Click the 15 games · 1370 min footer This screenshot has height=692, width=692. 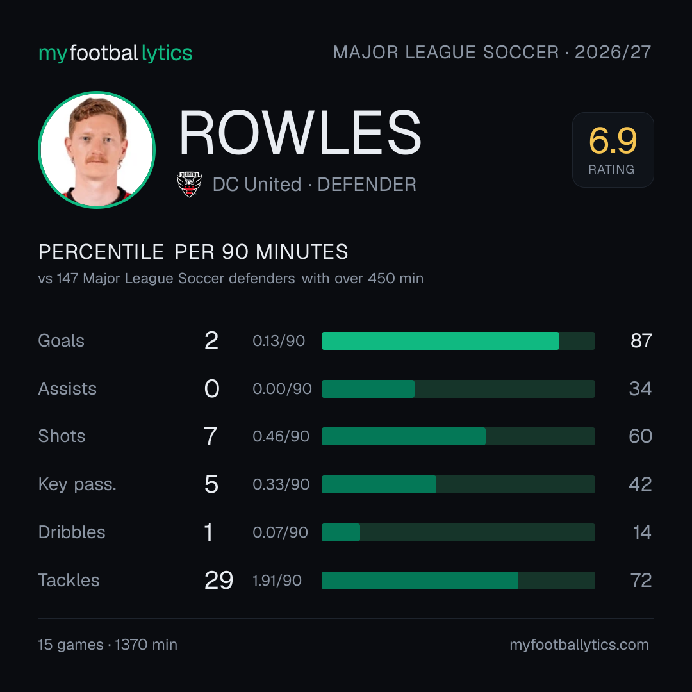point(108,645)
